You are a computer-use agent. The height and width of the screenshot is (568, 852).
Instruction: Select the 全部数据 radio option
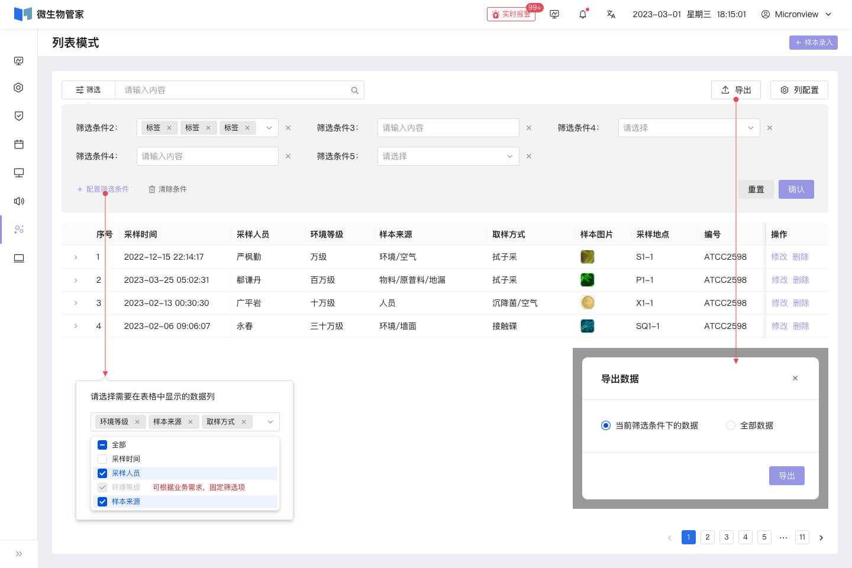(731, 425)
